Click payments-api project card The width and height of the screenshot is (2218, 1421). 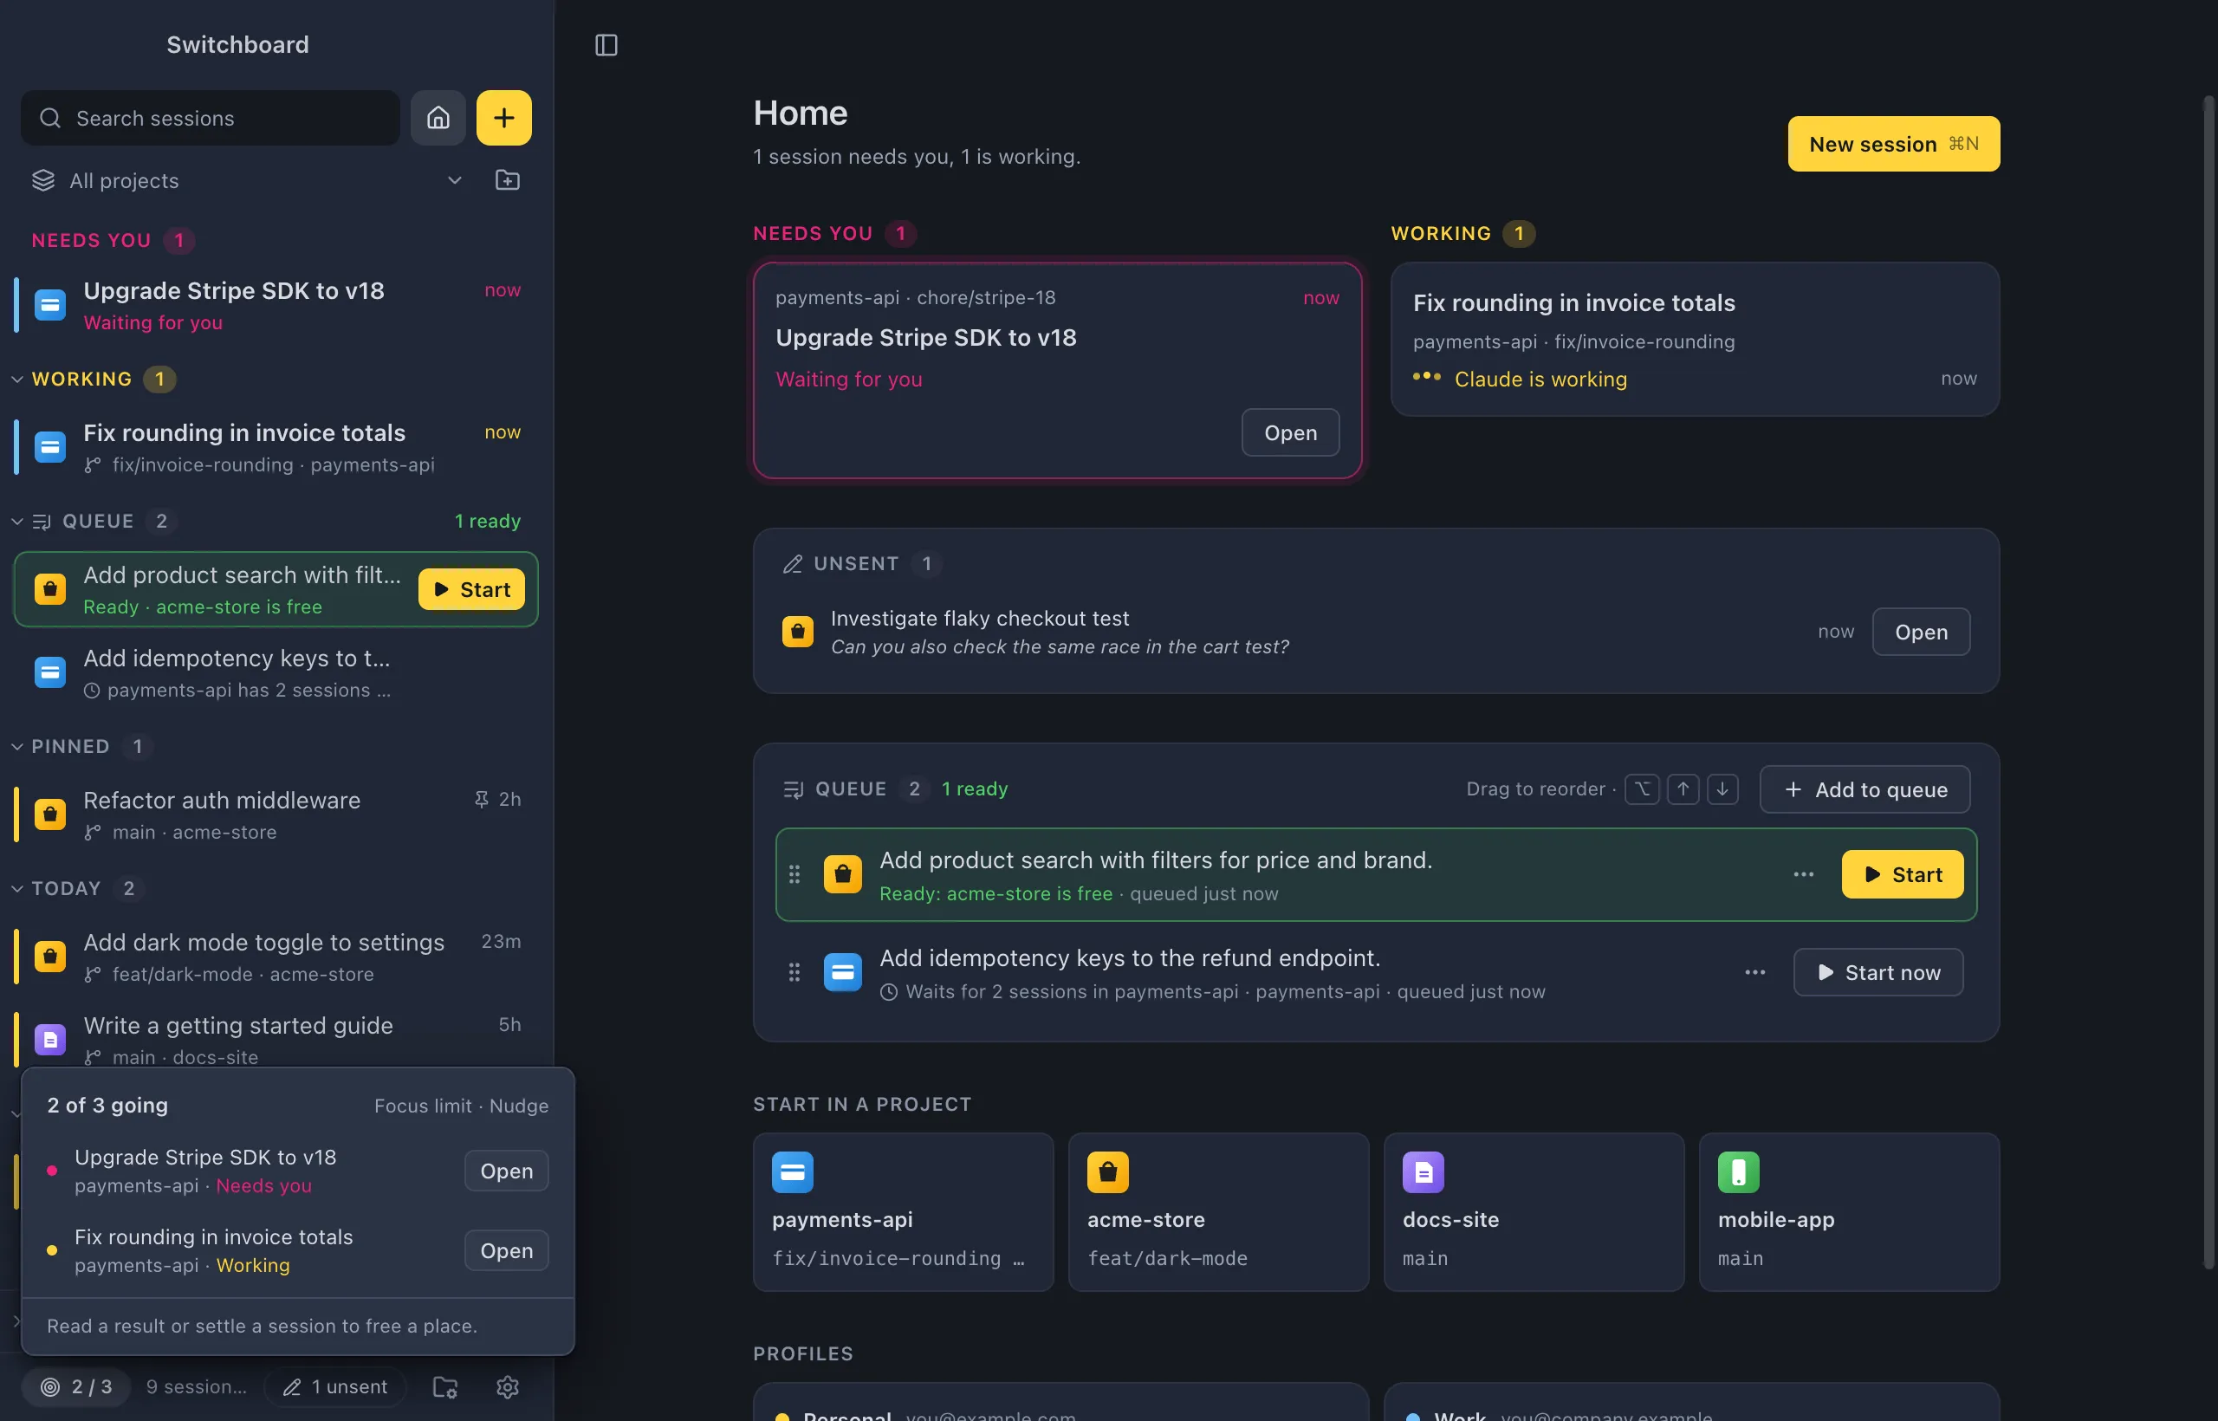904,1211
